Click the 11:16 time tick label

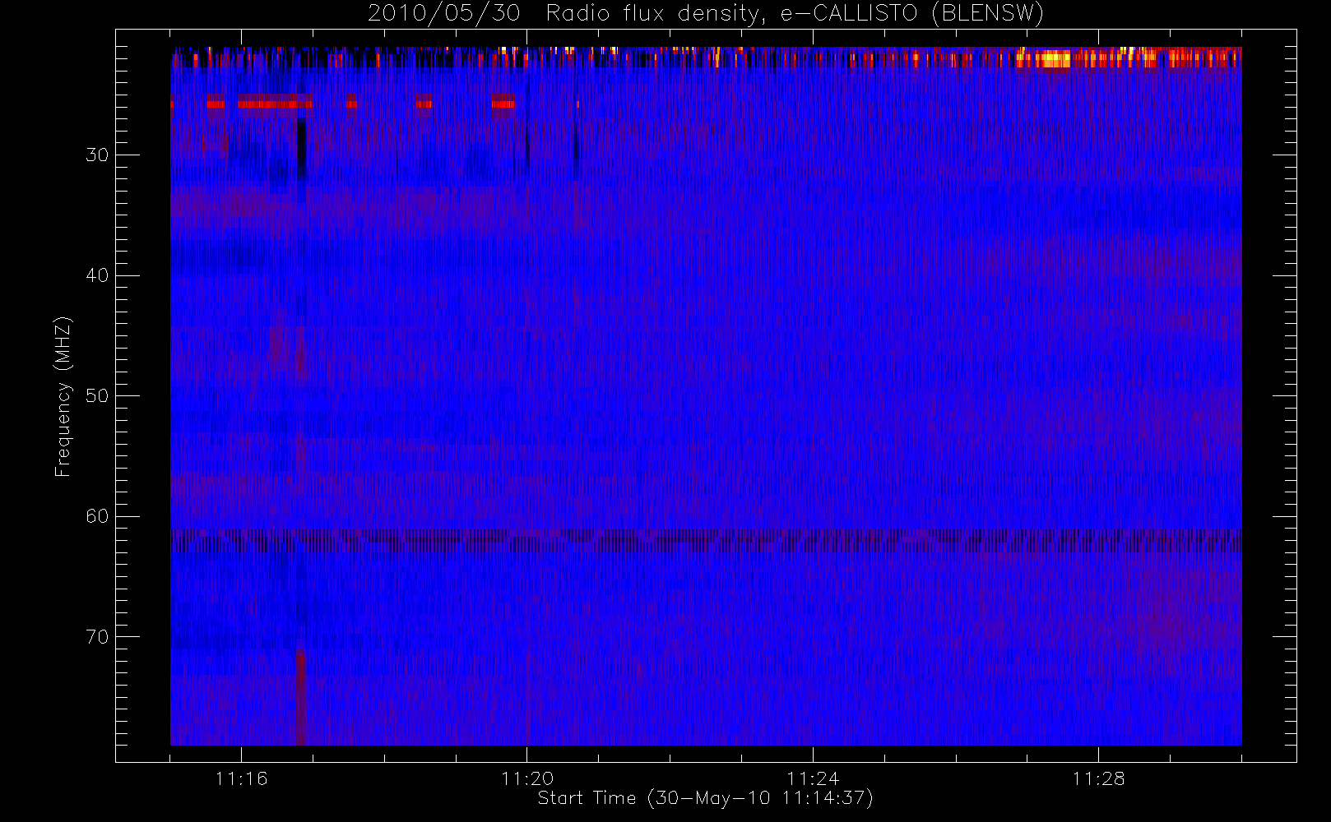pos(241,778)
